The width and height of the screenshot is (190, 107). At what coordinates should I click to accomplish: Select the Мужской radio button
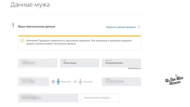pos(53,82)
